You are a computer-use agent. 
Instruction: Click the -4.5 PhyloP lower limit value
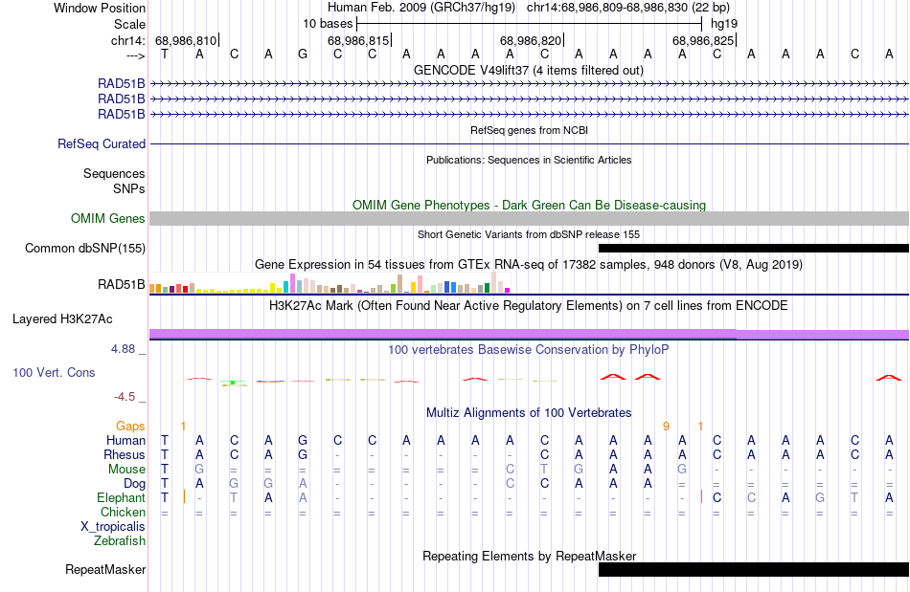[125, 397]
